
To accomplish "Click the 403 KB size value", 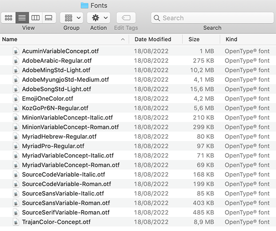I will (203, 203).
